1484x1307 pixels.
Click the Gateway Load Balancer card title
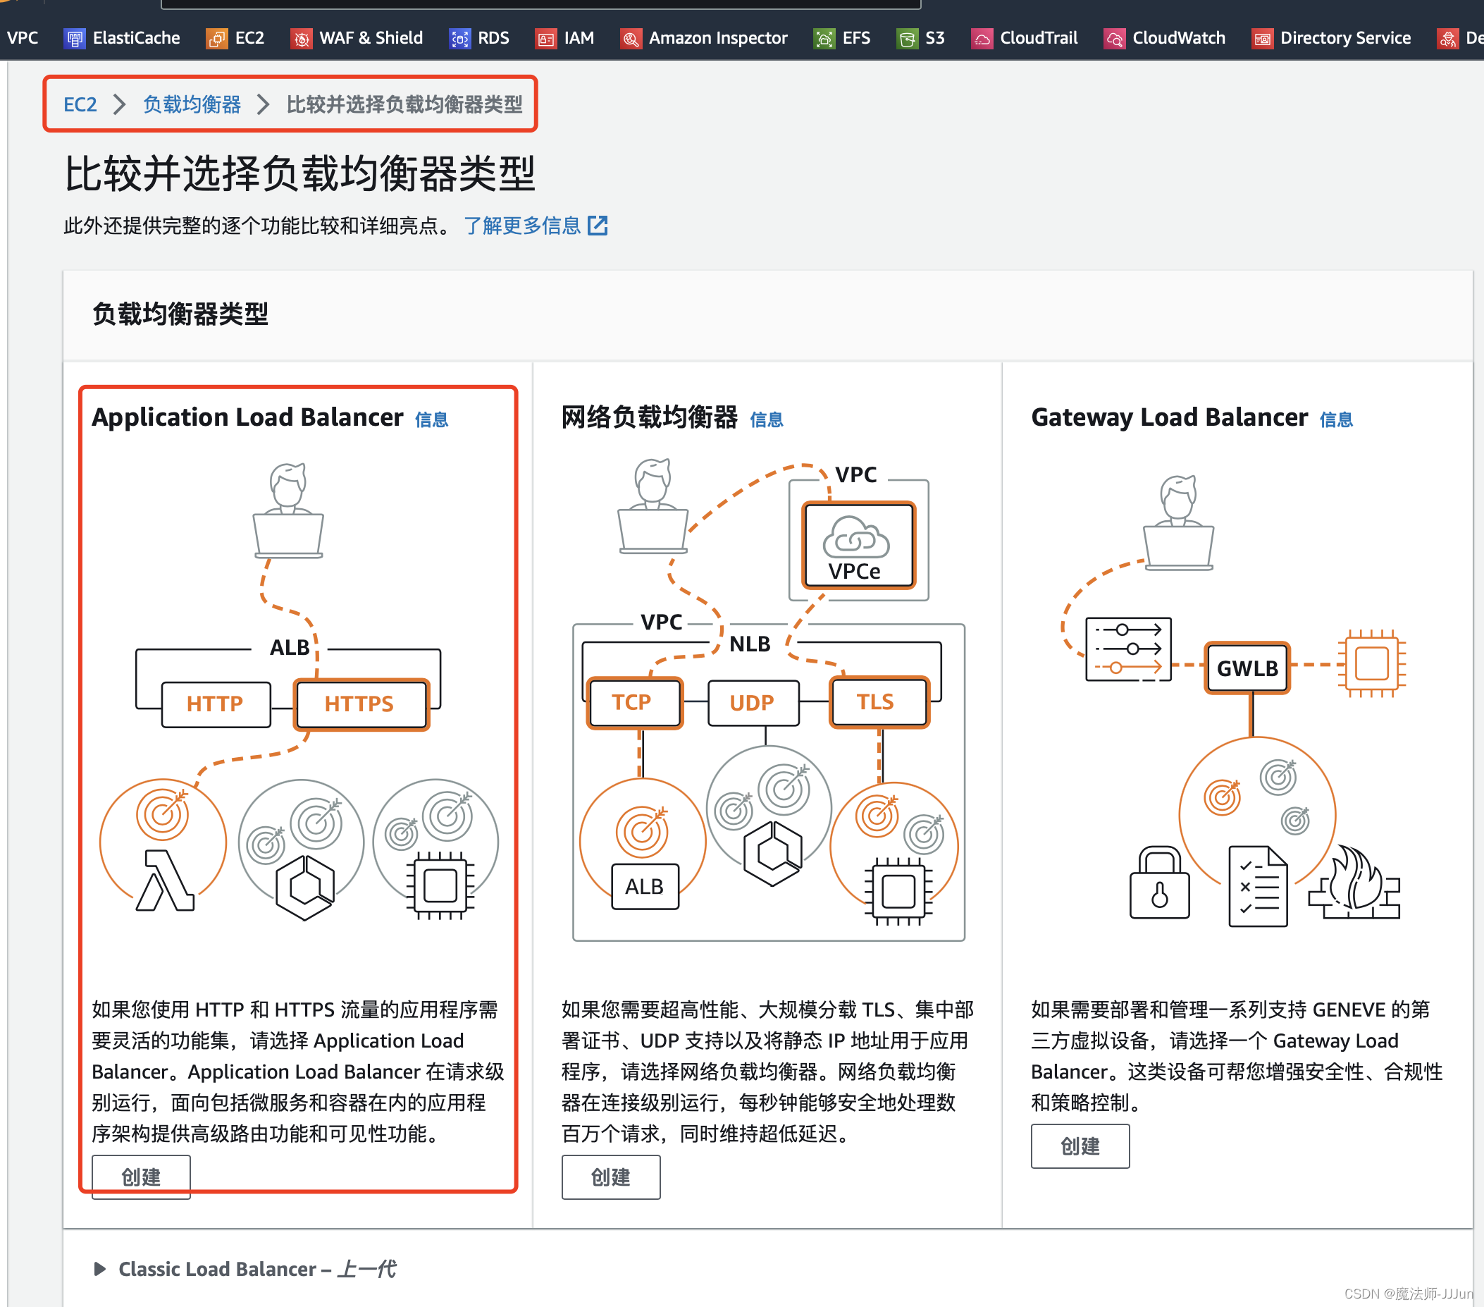(x=1170, y=418)
